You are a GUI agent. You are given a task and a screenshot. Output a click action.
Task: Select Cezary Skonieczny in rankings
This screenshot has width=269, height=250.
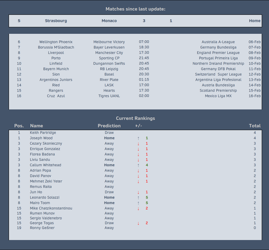point(46,143)
